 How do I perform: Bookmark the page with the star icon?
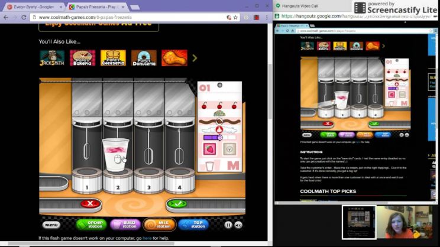pyautogui.click(x=235, y=17)
